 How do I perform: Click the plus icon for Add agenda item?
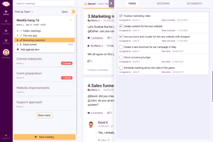pyautogui.click(x=18, y=49)
